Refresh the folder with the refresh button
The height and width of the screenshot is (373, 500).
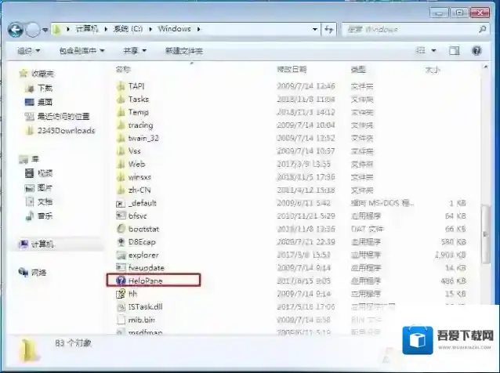coord(329,29)
